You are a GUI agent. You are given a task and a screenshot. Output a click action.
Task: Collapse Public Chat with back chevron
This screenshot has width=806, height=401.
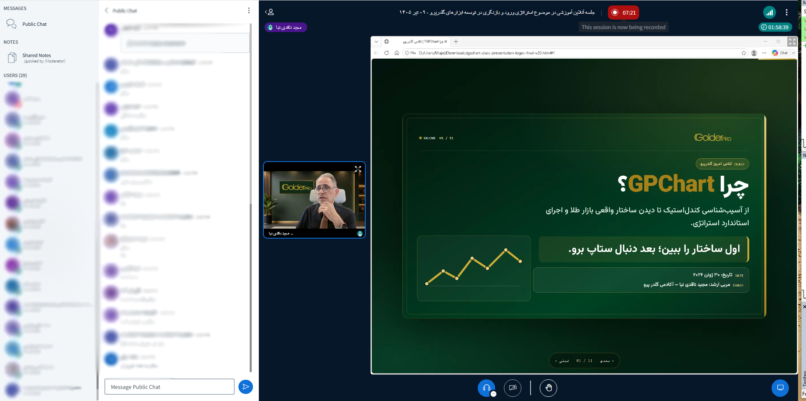point(107,10)
